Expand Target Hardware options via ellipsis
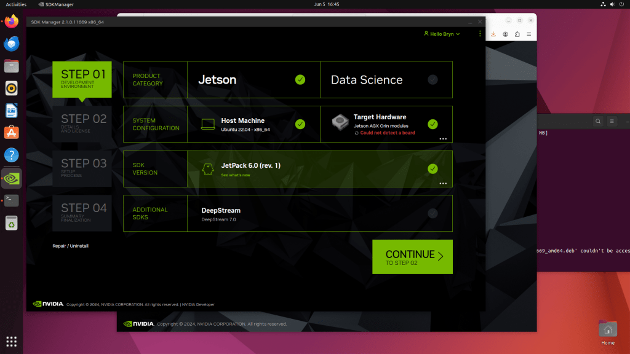This screenshot has width=630, height=354. pos(442,139)
